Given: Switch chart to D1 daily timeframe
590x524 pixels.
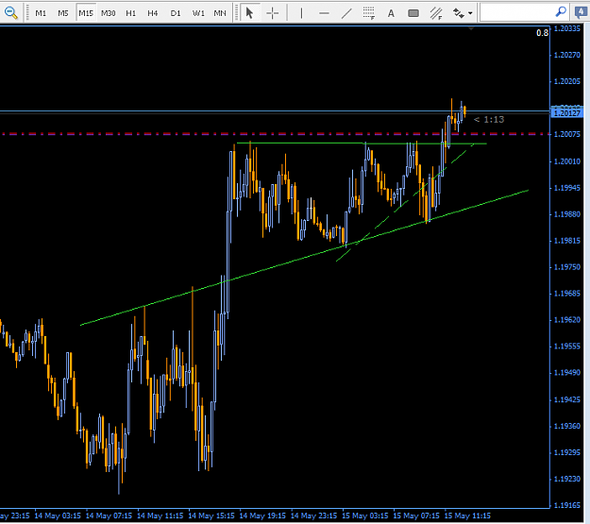Looking at the screenshot, I should [x=176, y=13].
